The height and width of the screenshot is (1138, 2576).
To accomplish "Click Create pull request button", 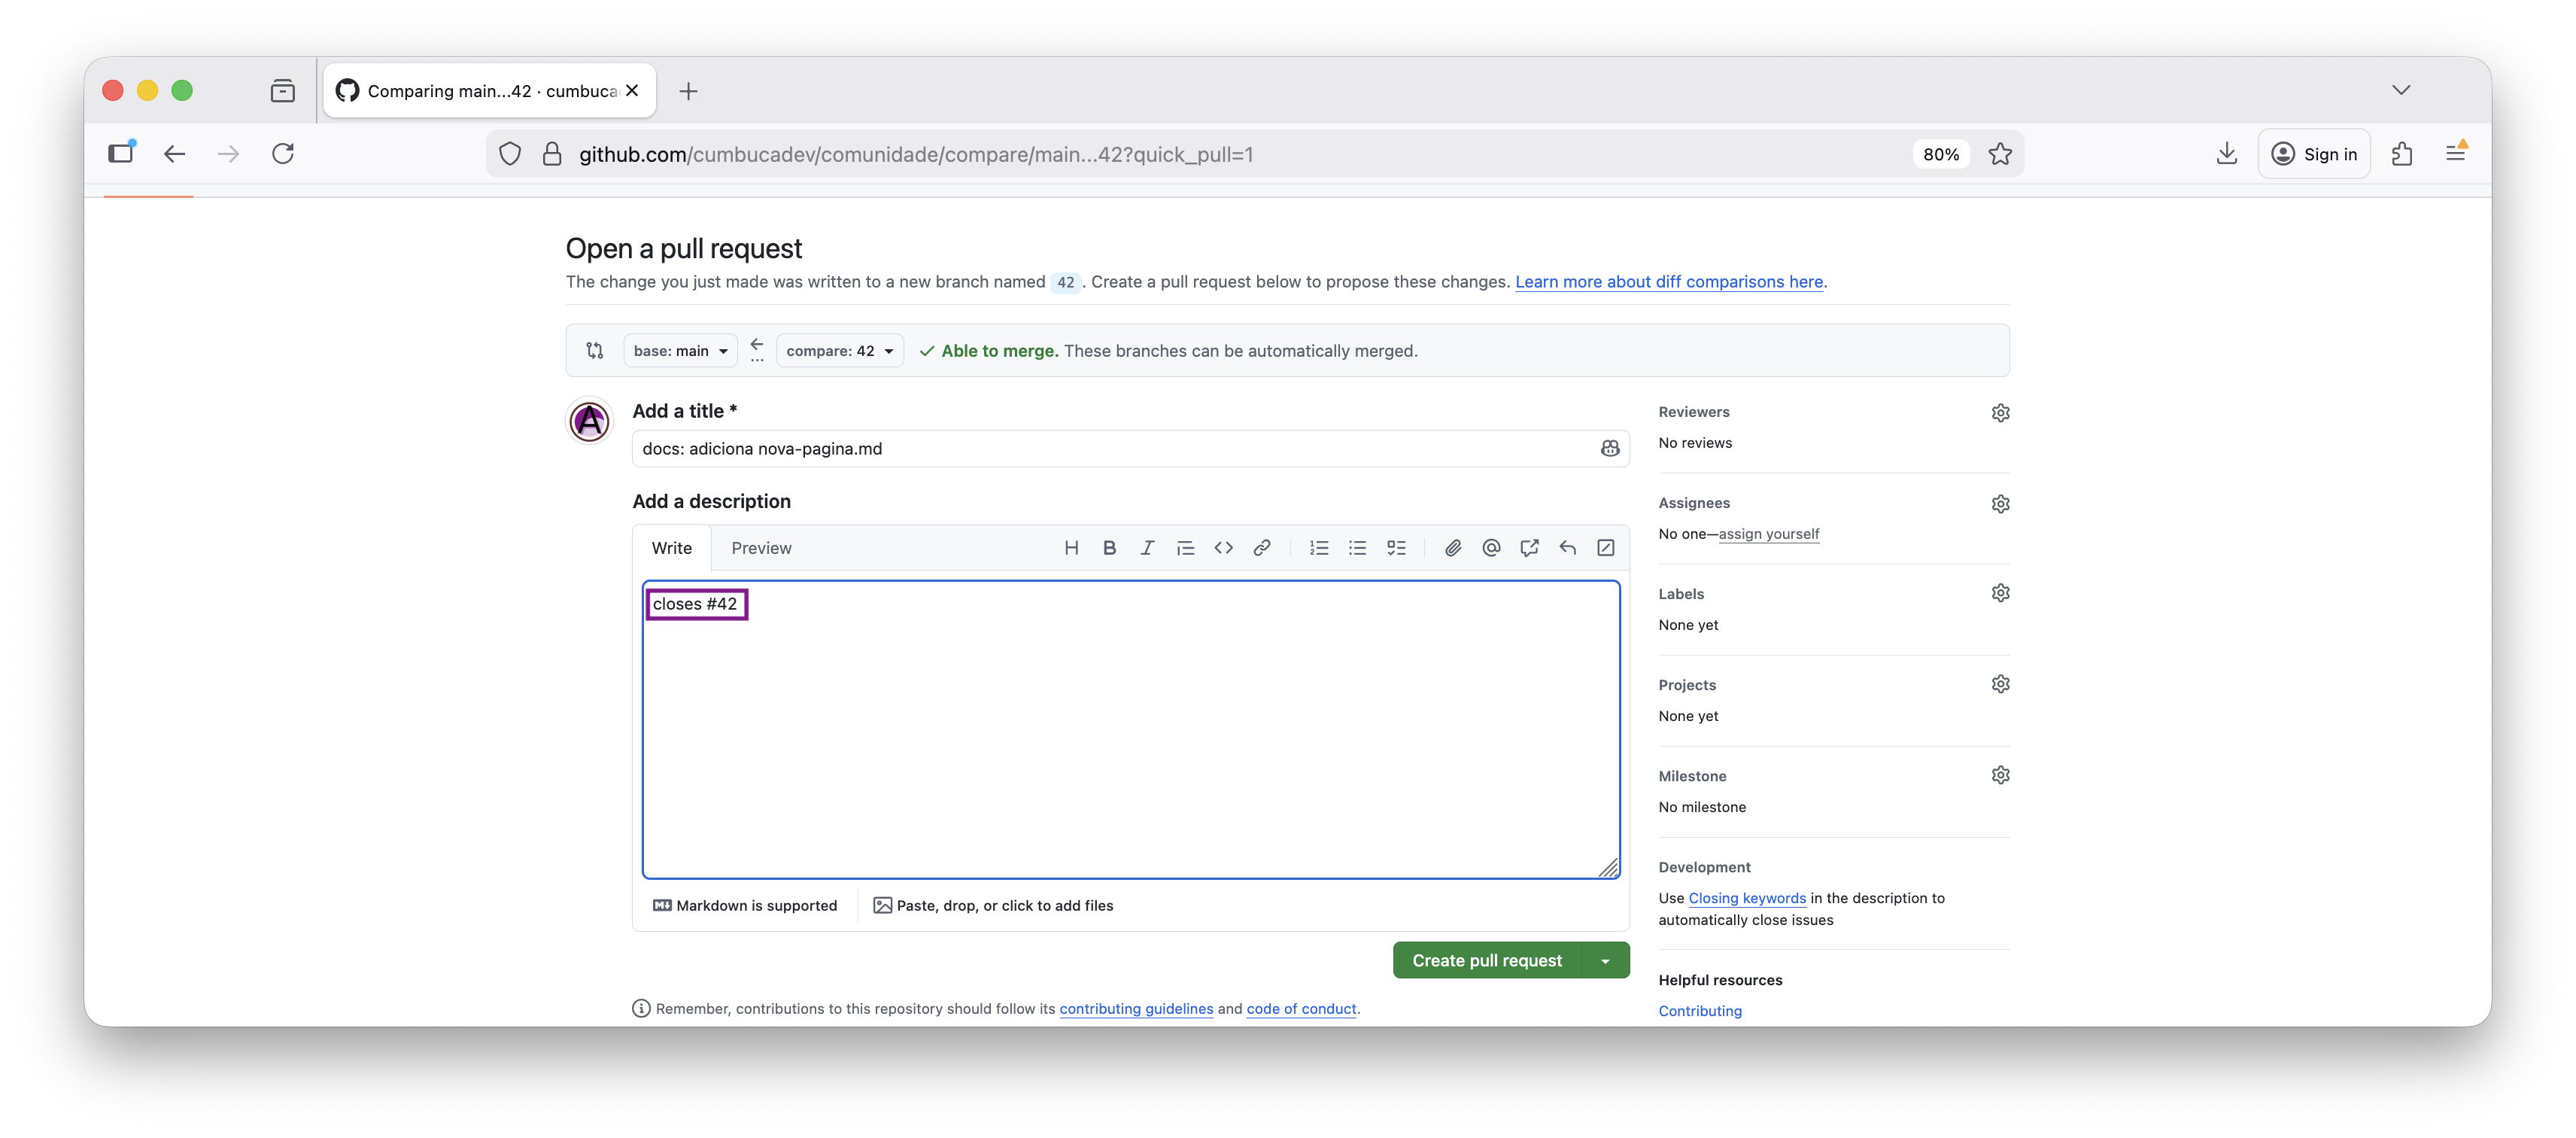I will (x=1486, y=960).
